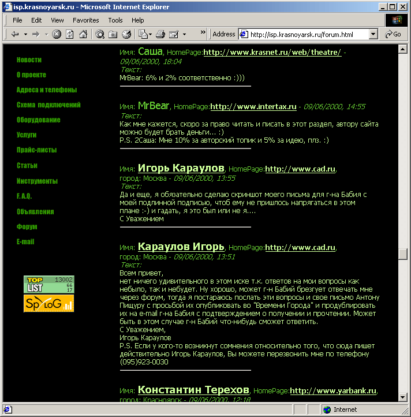Open the History pane icon
This screenshot has height=417, width=411.
coord(126,34)
